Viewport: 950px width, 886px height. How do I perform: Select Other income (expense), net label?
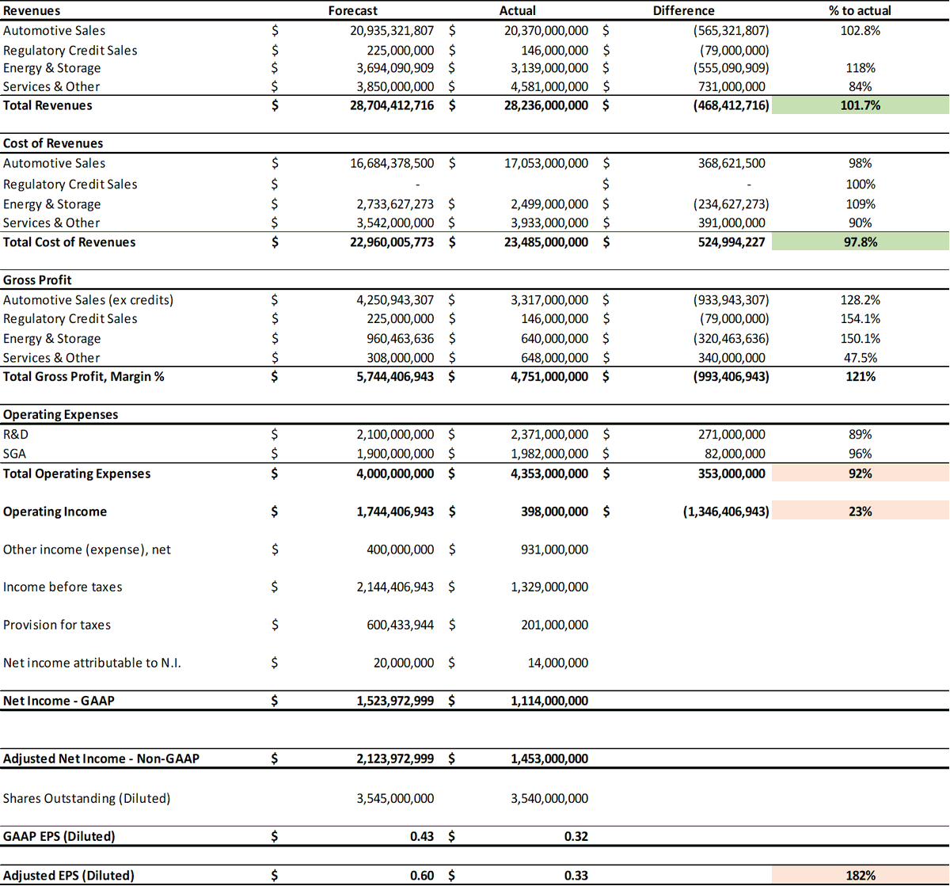click(x=86, y=549)
